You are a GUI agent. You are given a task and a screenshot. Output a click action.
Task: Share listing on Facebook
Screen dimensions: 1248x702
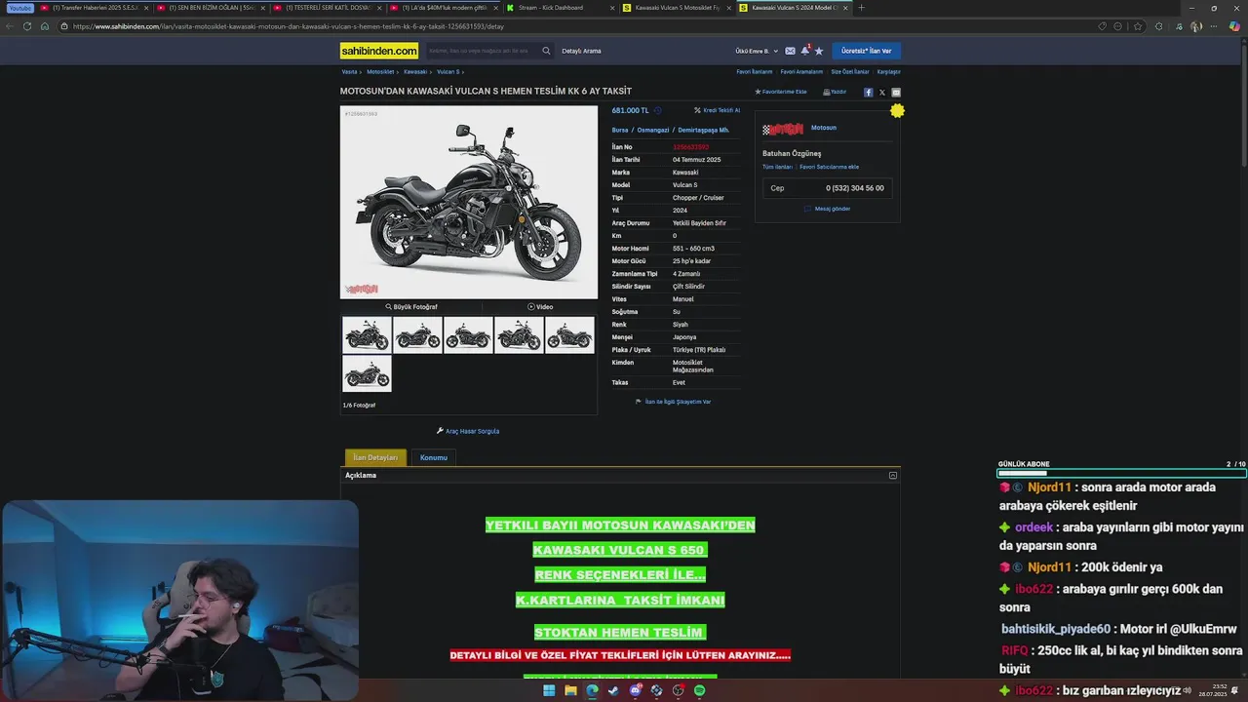[868, 93]
